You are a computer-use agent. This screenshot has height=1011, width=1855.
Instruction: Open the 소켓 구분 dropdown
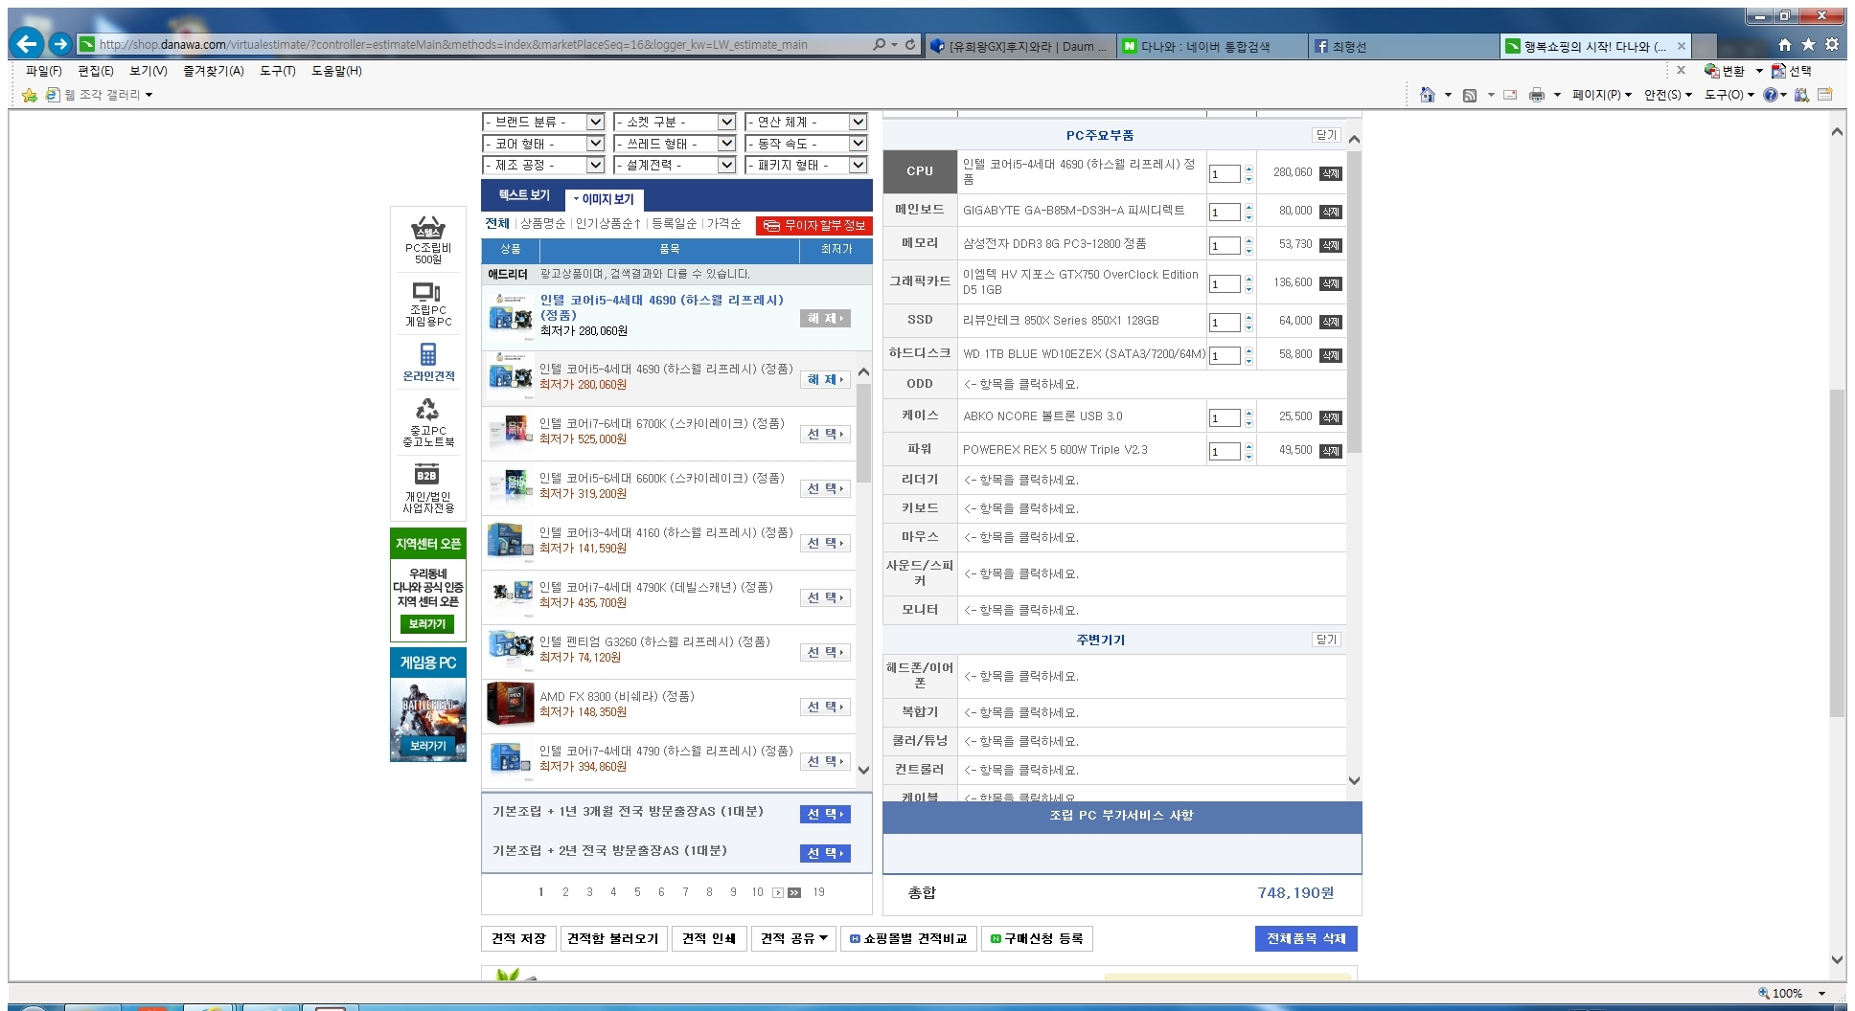point(674,123)
